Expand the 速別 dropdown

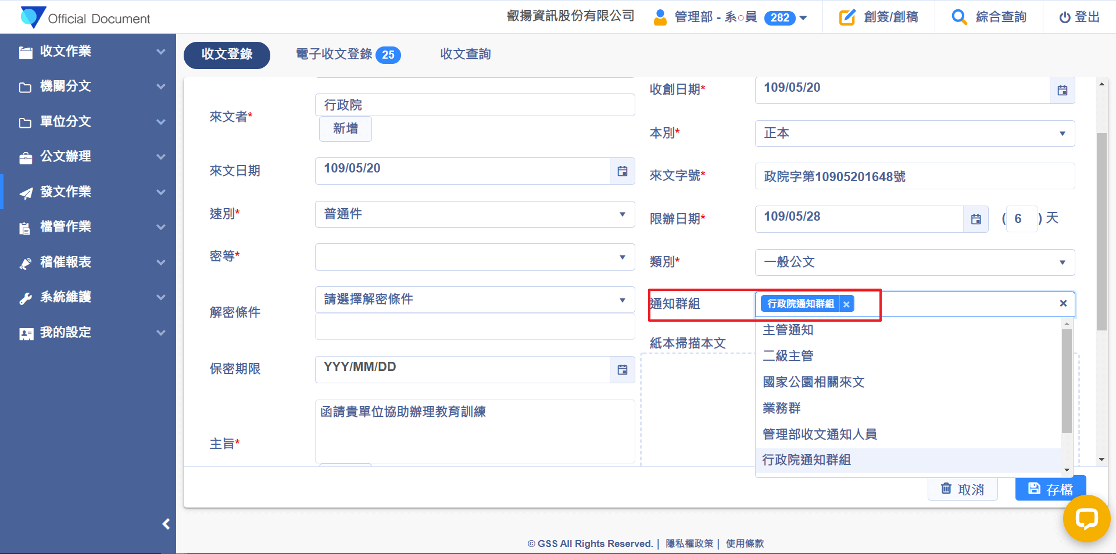(474, 214)
